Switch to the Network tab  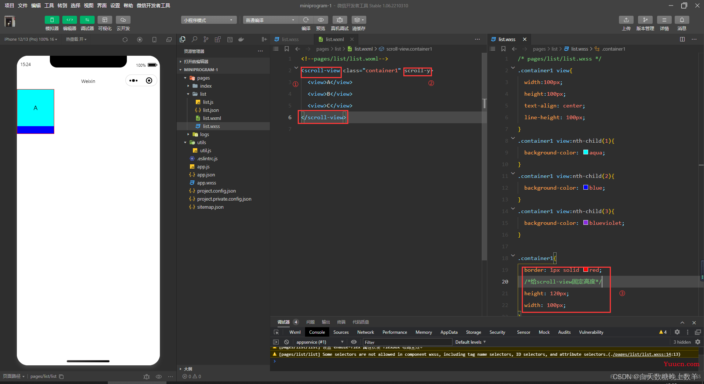click(x=366, y=332)
